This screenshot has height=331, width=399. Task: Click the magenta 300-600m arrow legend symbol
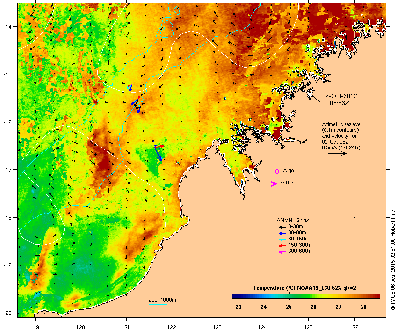(x=282, y=252)
